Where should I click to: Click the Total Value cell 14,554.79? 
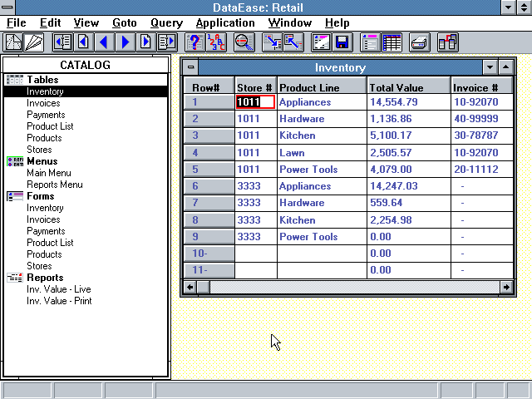[408, 102]
